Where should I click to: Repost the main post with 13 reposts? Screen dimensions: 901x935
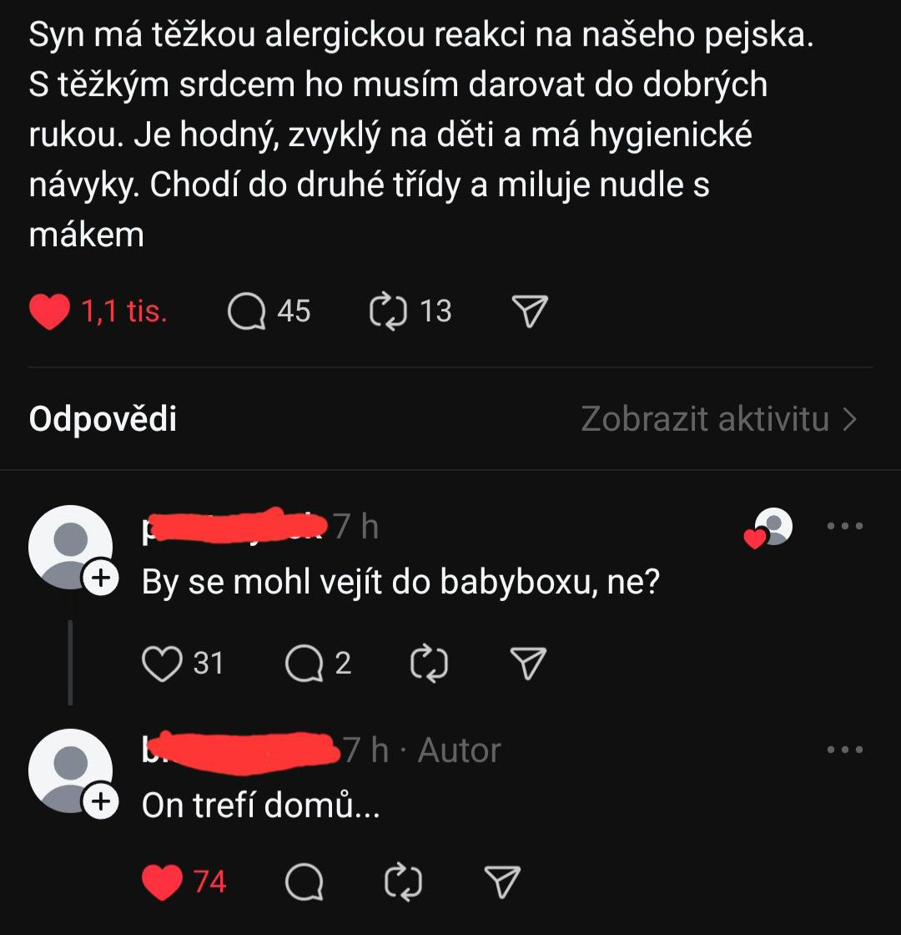click(386, 312)
